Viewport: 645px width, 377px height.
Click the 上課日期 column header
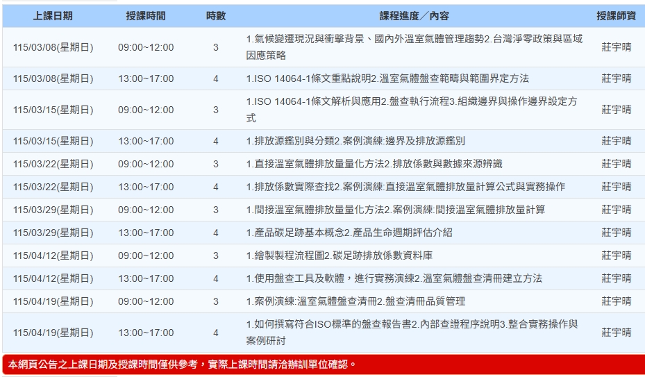pyautogui.click(x=53, y=16)
